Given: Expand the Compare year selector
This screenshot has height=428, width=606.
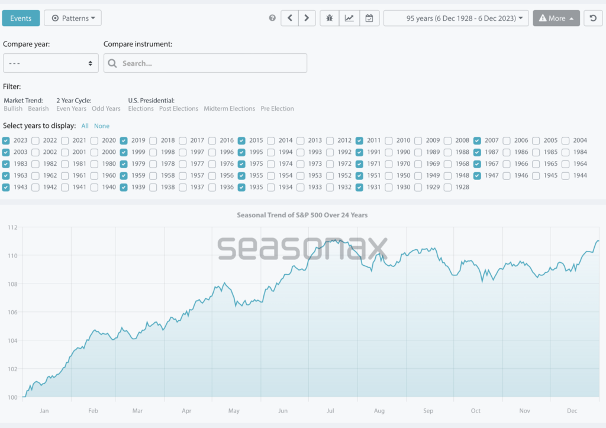Looking at the screenshot, I should (50, 63).
